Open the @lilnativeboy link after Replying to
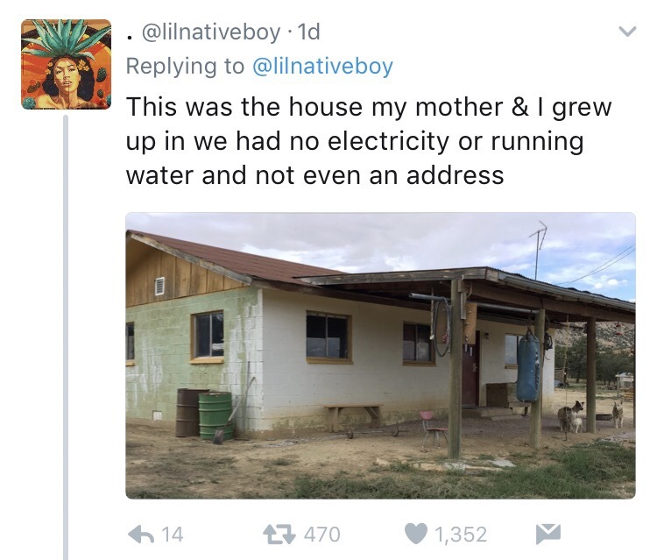 pos(322,66)
